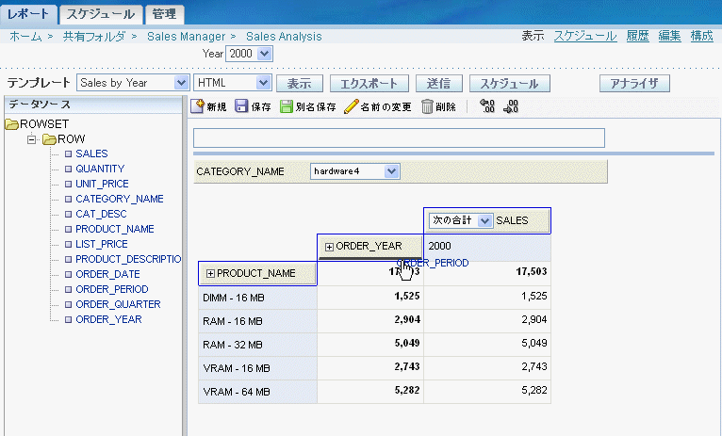Screen dimensions: 722x436
Task: Expand the ORDER_YEAR plus icon
Action: tap(329, 247)
